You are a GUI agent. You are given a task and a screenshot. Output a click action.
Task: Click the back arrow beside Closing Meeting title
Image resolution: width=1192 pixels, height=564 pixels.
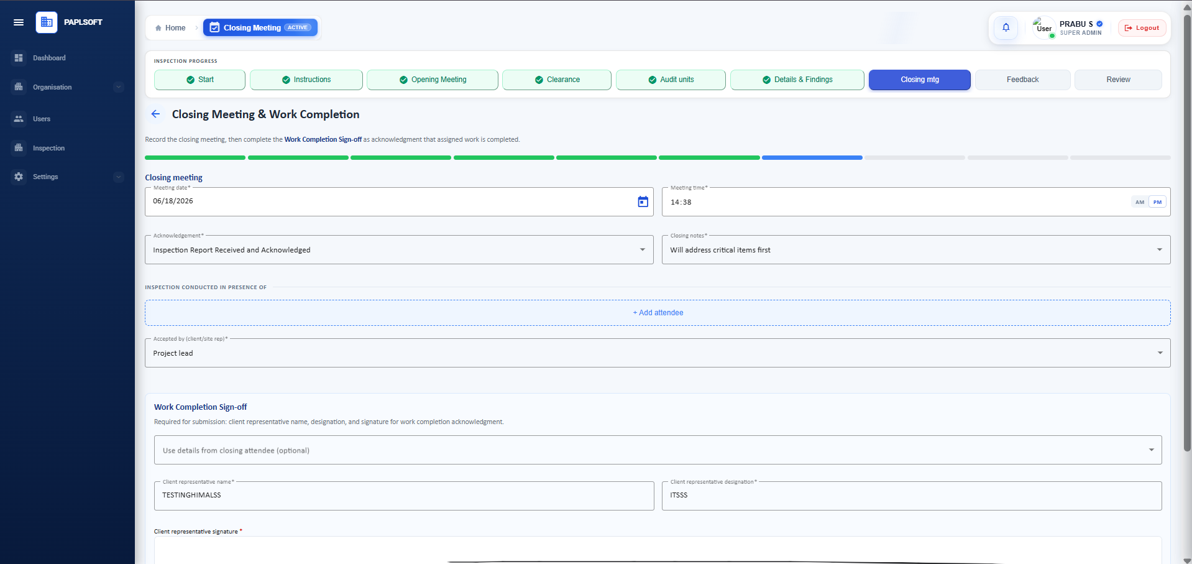coord(155,114)
